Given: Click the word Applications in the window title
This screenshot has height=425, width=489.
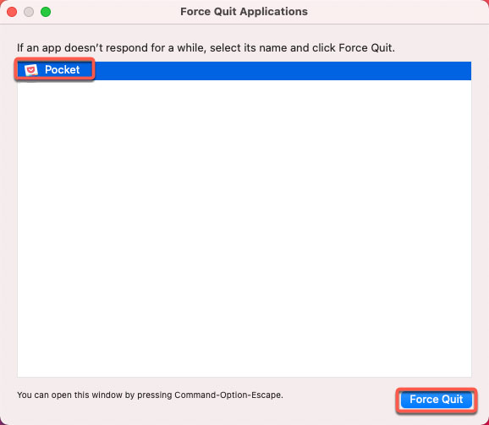Looking at the screenshot, I should [x=274, y=12].
